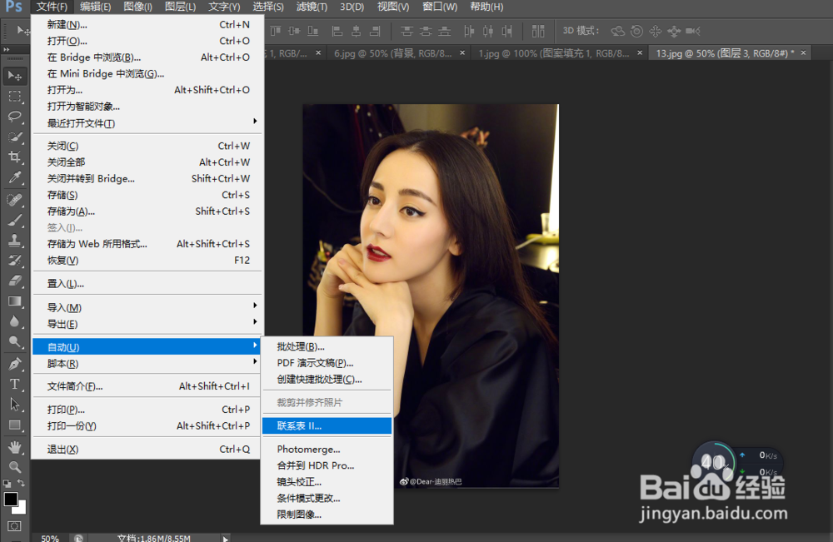
Task: Choose 镜头校正... in submenu
Action: tap(327, 482)
